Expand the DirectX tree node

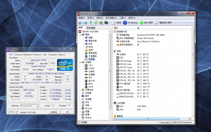click(x=80, y=109)
